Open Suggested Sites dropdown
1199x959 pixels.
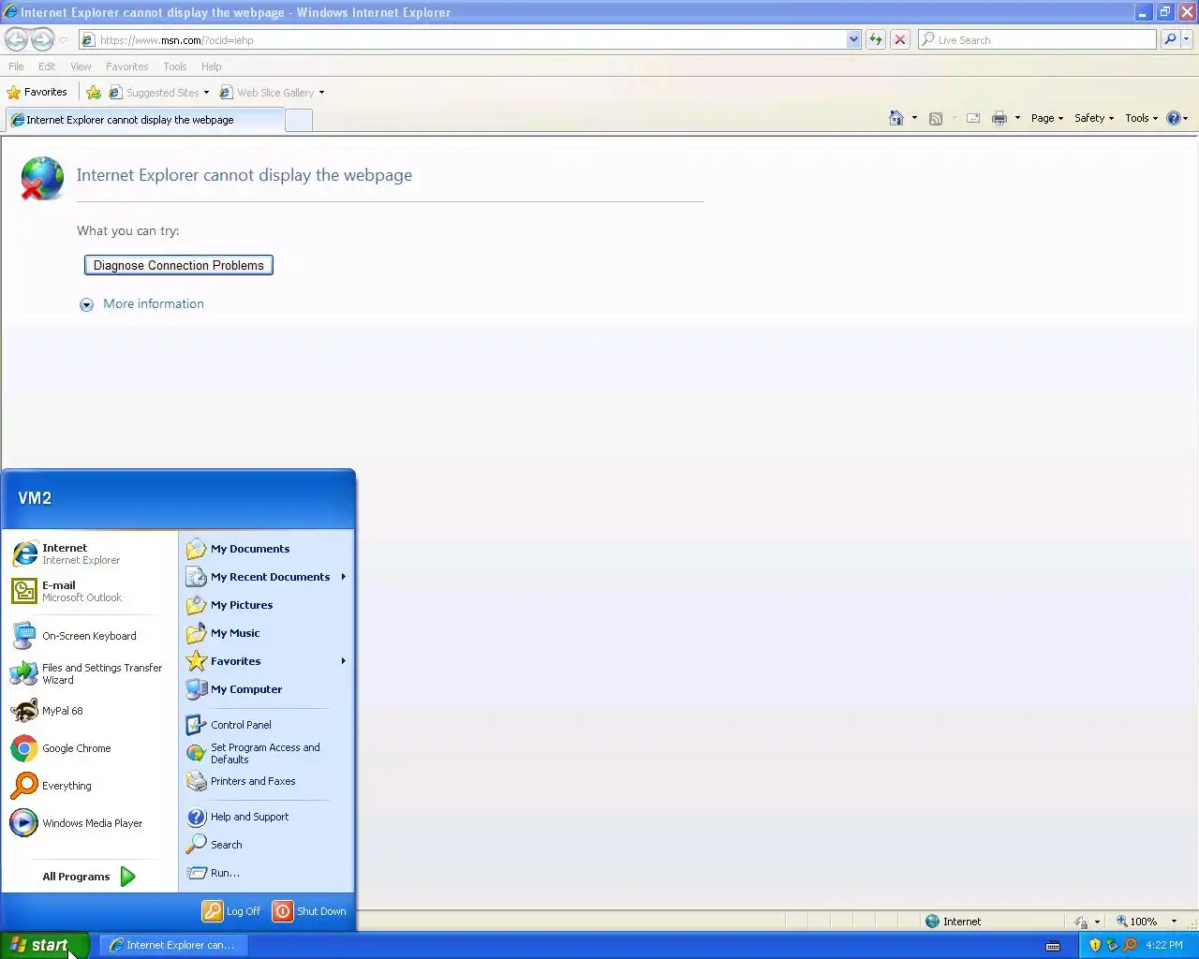pos(206,93)
